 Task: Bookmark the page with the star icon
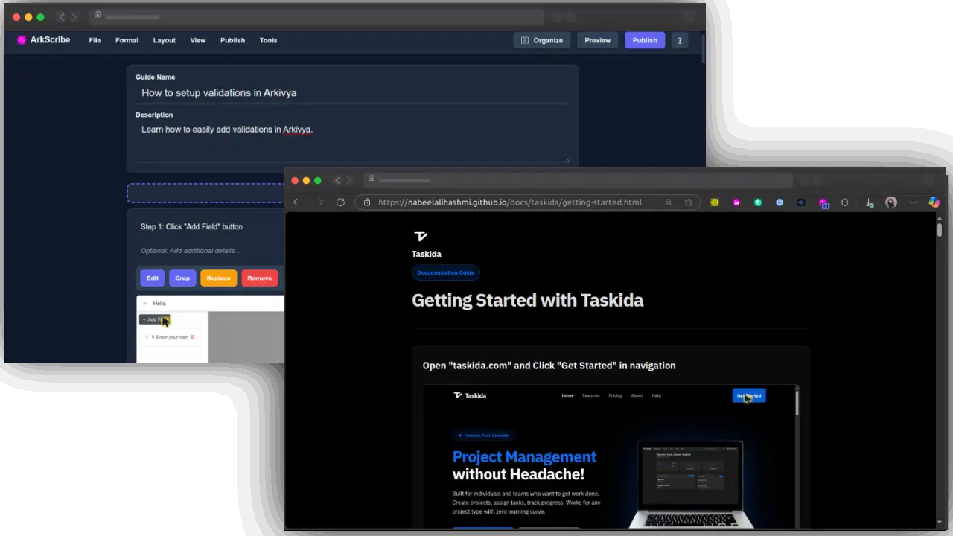pyautogui.click(x=689, y=202)
